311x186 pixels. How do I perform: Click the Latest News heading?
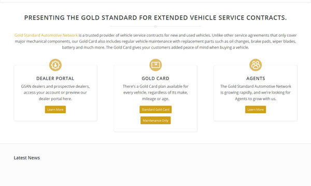point(27,158)
